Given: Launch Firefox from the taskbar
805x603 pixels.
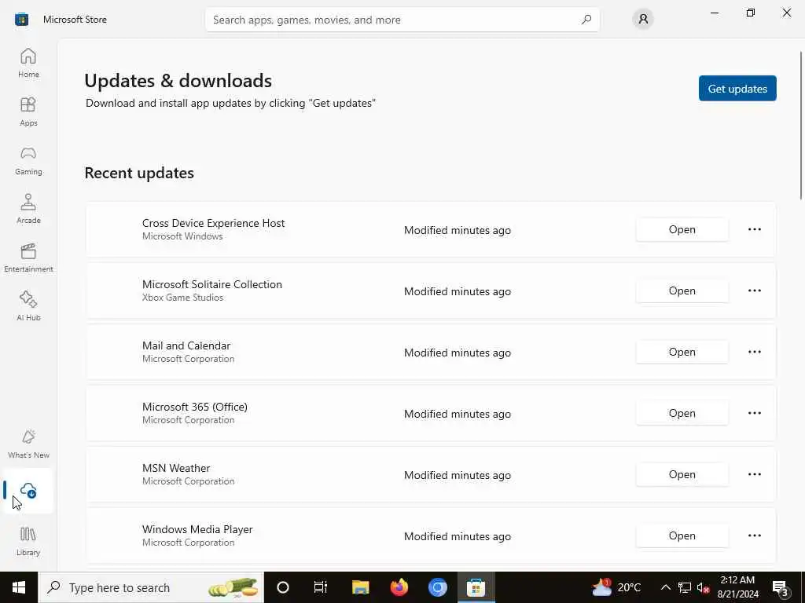Looking at the screenshot, I should pos(399,587).
